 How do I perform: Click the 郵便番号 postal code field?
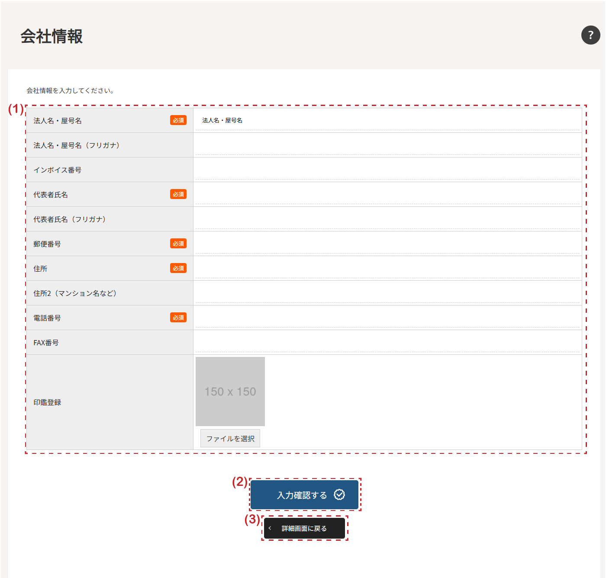coord(387,244)
